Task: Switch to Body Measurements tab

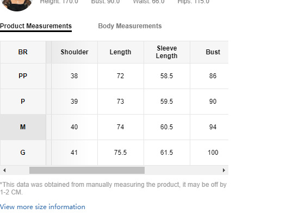Action: (130, 26)
